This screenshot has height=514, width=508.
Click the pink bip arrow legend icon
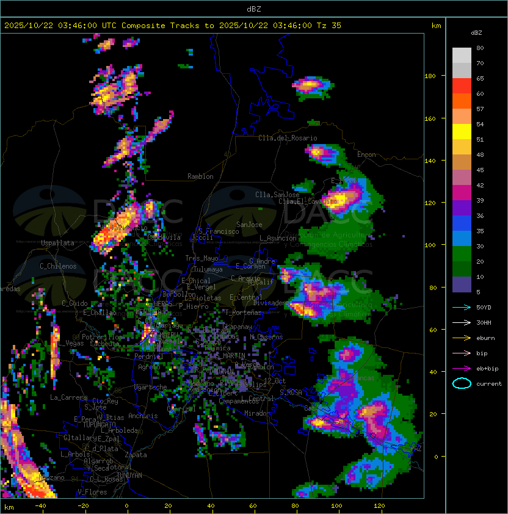(x=462, y=353)
